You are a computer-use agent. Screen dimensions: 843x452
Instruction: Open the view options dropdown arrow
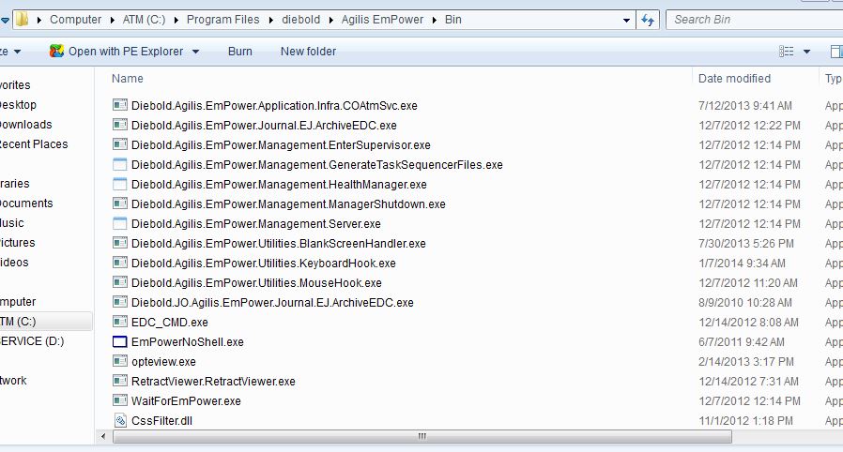tap(806, 52)
